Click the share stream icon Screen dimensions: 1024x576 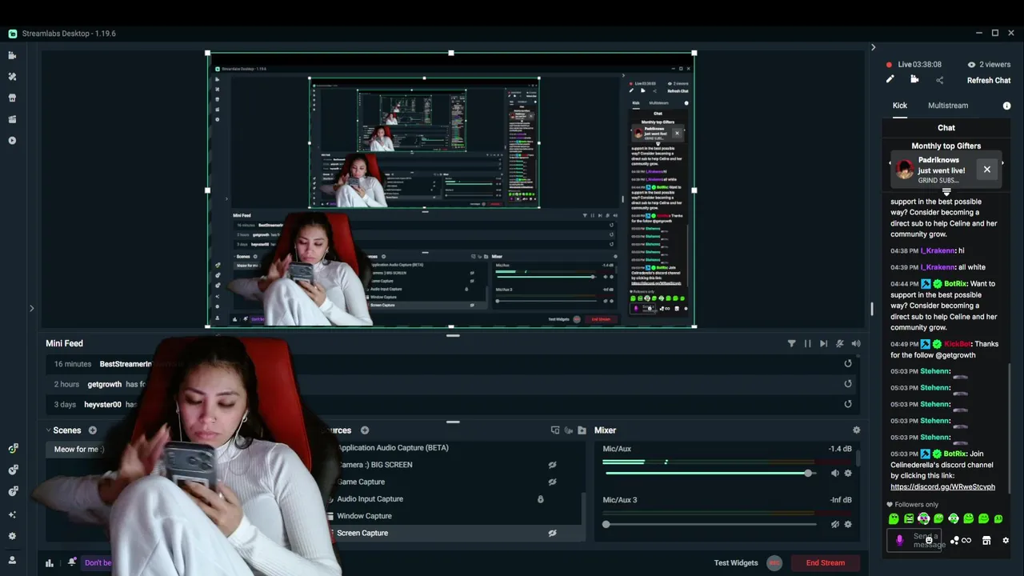click(x=939, y=80)
